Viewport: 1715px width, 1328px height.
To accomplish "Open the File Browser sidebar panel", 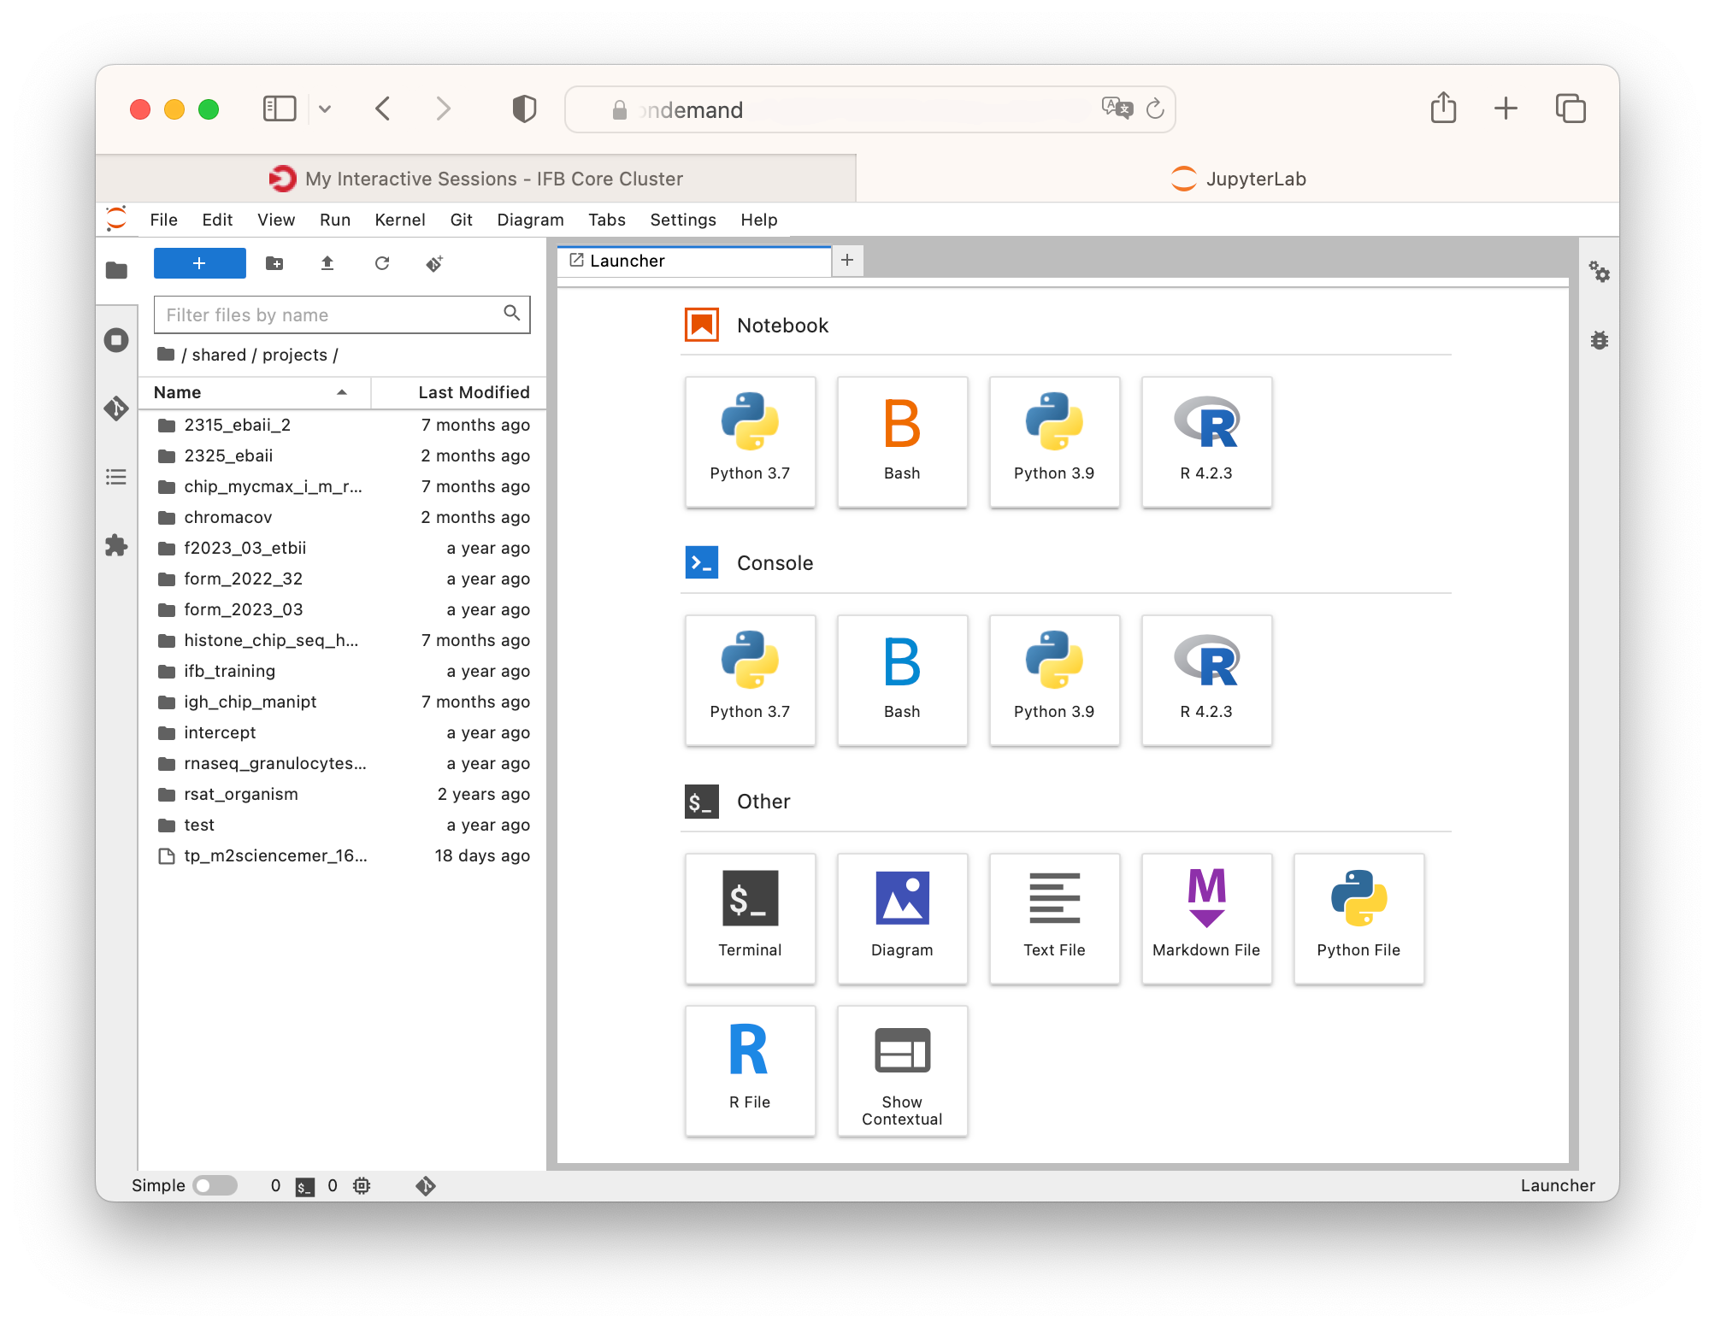I will click(x=116, y=271).
